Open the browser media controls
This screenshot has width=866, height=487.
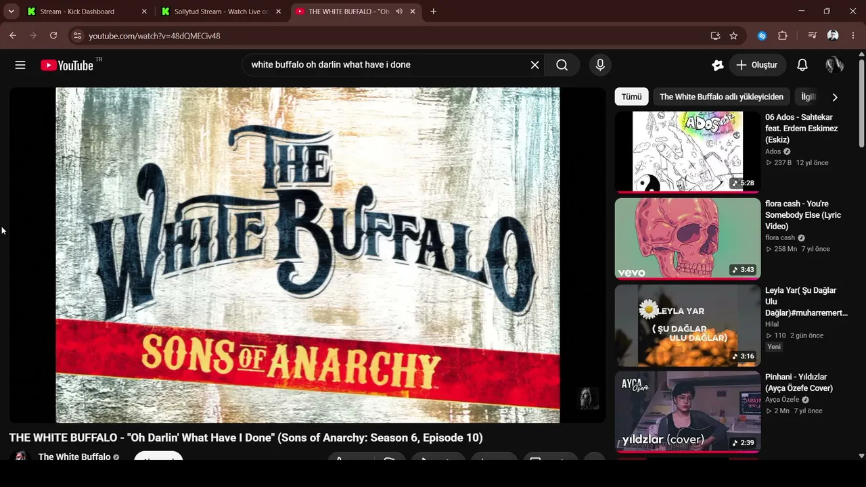pos(813,36)
